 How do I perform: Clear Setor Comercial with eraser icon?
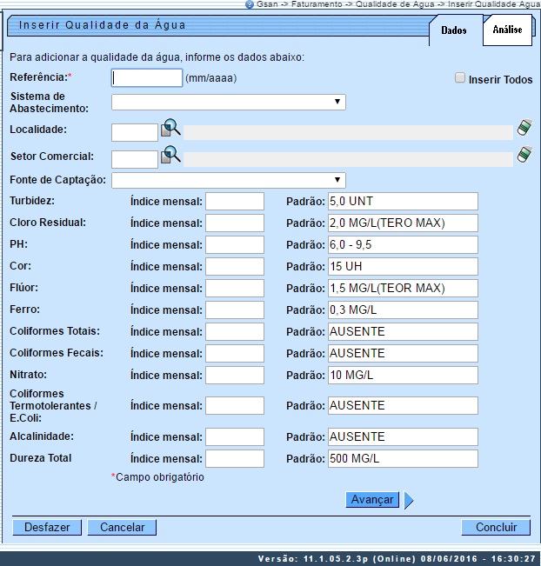523,155
